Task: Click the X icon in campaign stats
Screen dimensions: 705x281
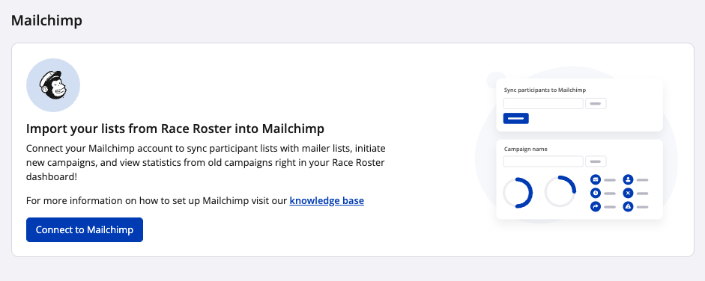Action: pyautogui.click(x=628, y=193)
